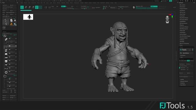This screenshot has width=196, height=110.
Task: Open the Preferences menu in the menu bar
Action: [x=76, y=3]
